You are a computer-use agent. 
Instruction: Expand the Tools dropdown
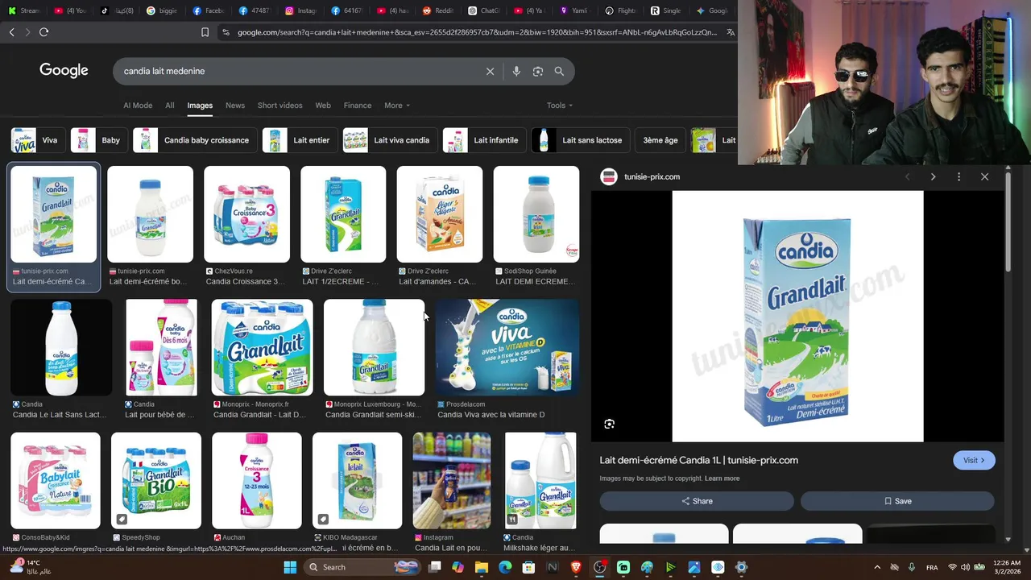560,106
